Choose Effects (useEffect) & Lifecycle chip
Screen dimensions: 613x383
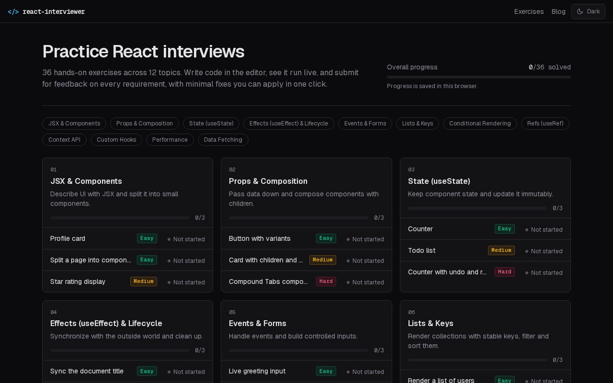coord(289,124)
